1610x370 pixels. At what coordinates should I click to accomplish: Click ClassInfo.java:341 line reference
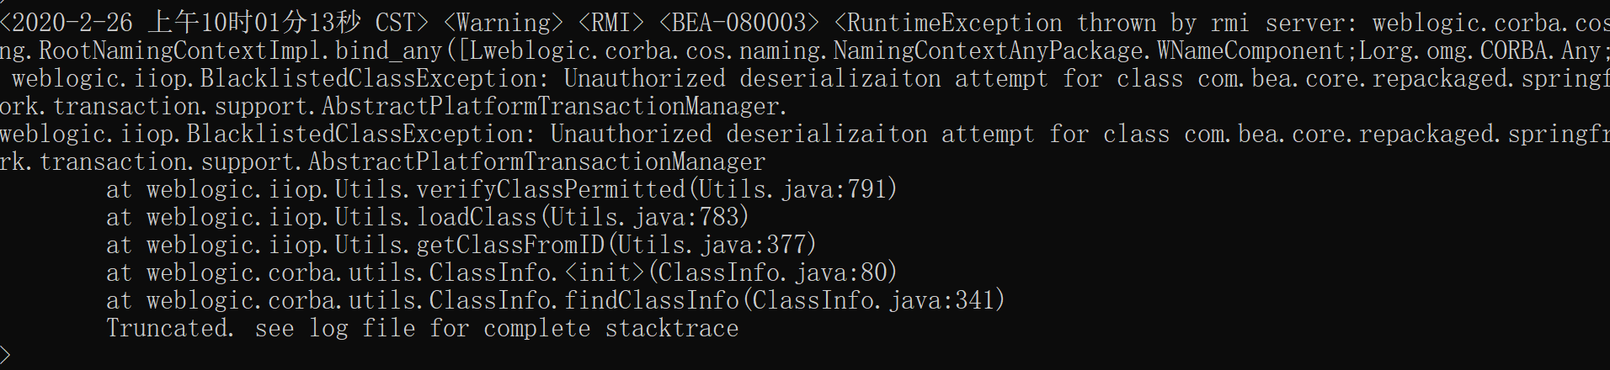point(871,300)
